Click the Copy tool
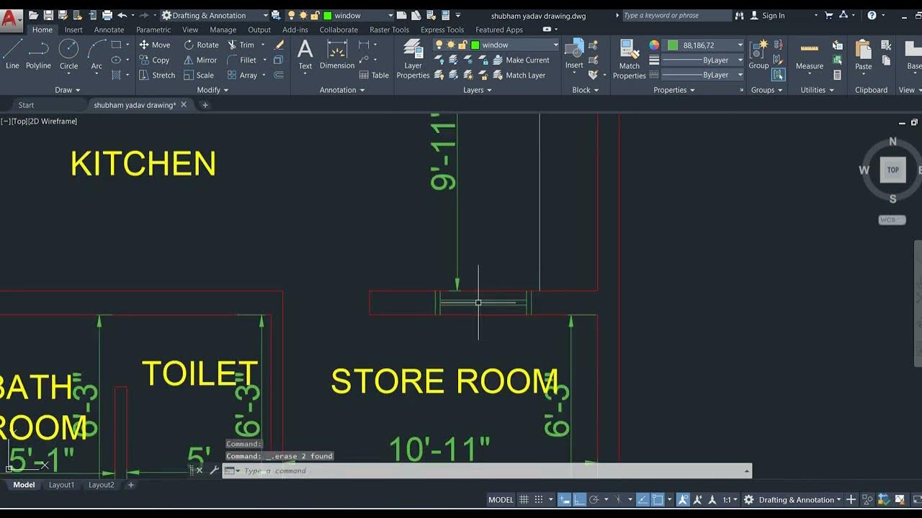The image size is (922, 518). [154, 60]
